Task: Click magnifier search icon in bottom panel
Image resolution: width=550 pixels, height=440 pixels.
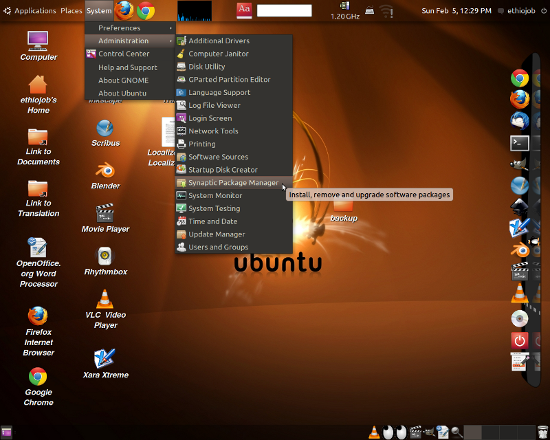Action: tap(456, 432)
